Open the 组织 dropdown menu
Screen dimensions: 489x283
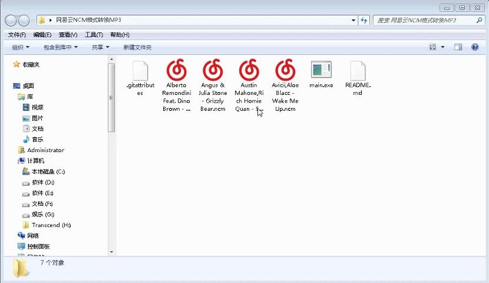coord(21,47)
